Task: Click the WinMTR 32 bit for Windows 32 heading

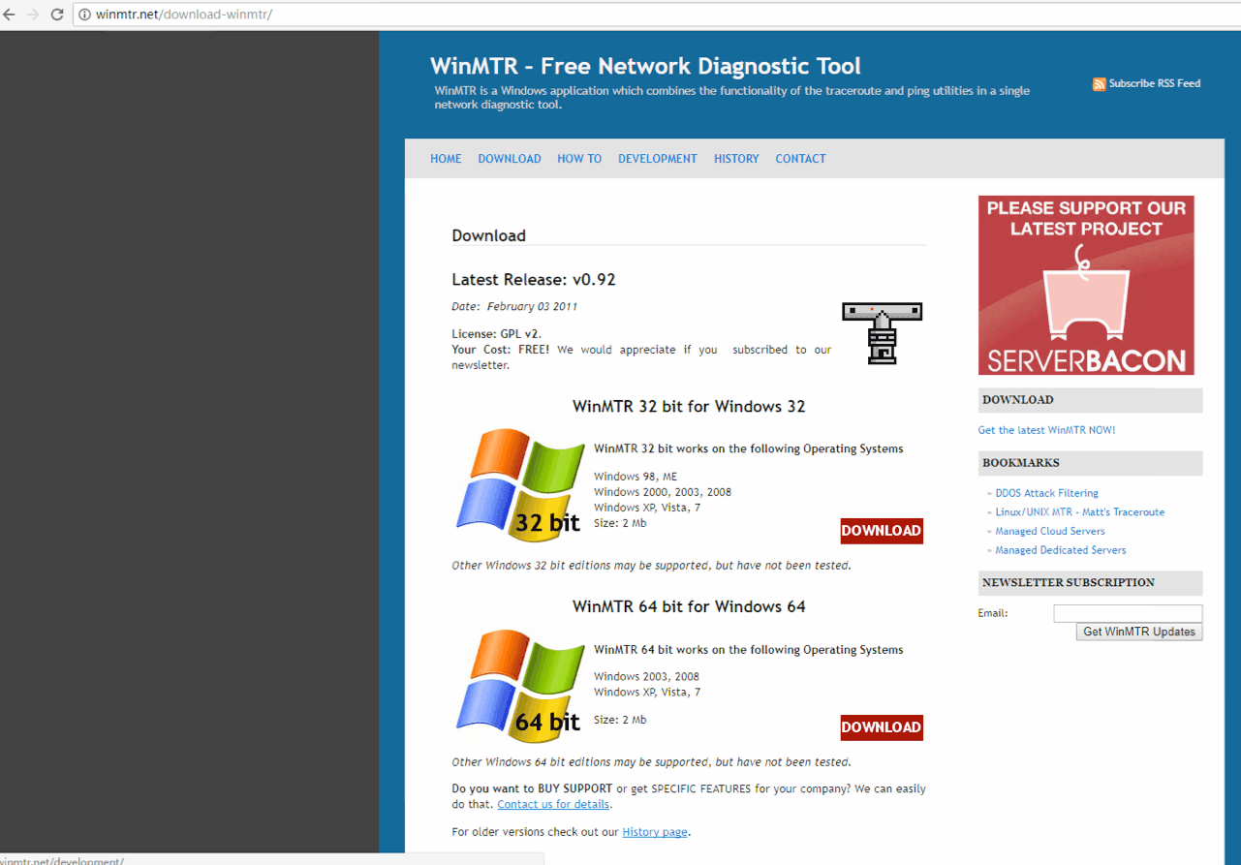Action: [689, 407]
